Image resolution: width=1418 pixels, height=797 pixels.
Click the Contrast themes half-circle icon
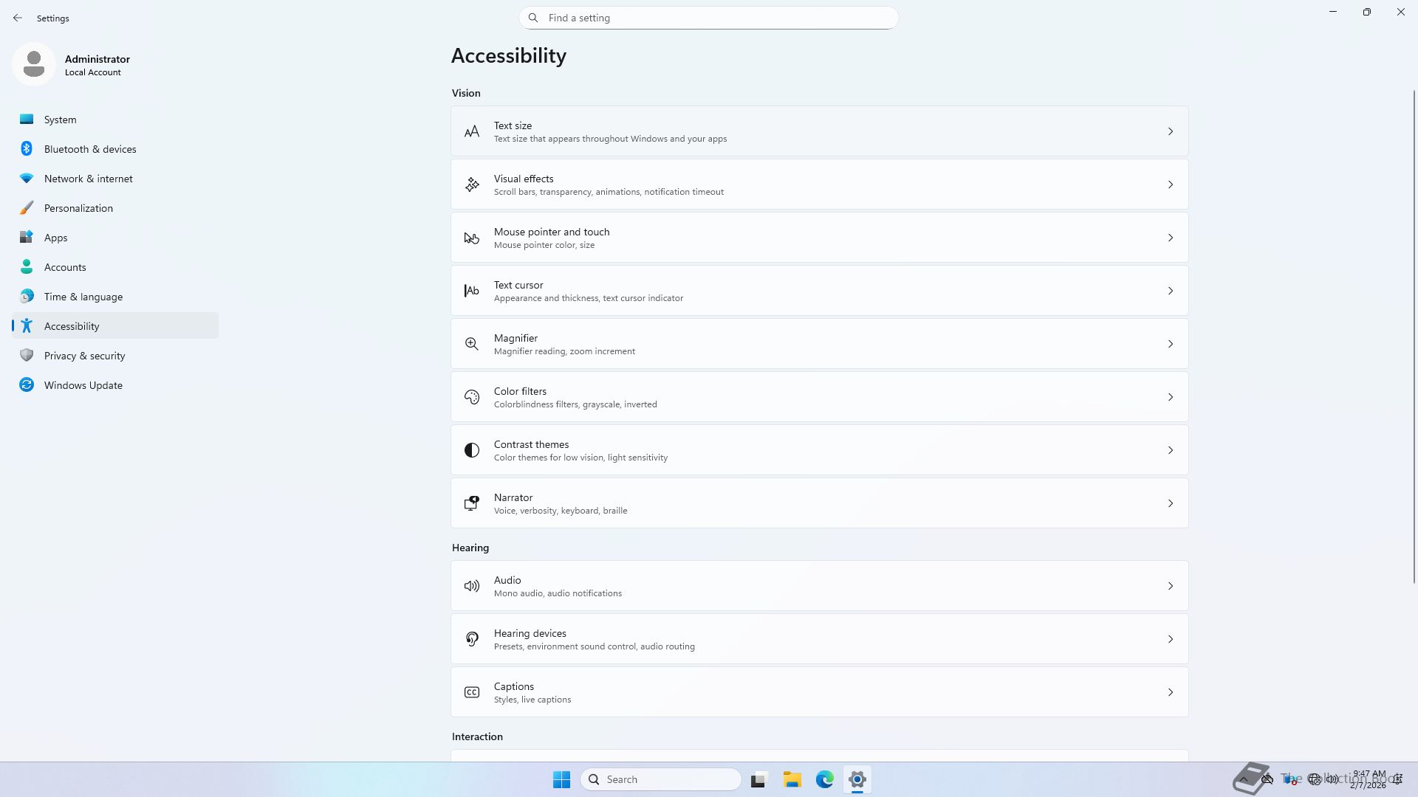[x=471, y=451]
